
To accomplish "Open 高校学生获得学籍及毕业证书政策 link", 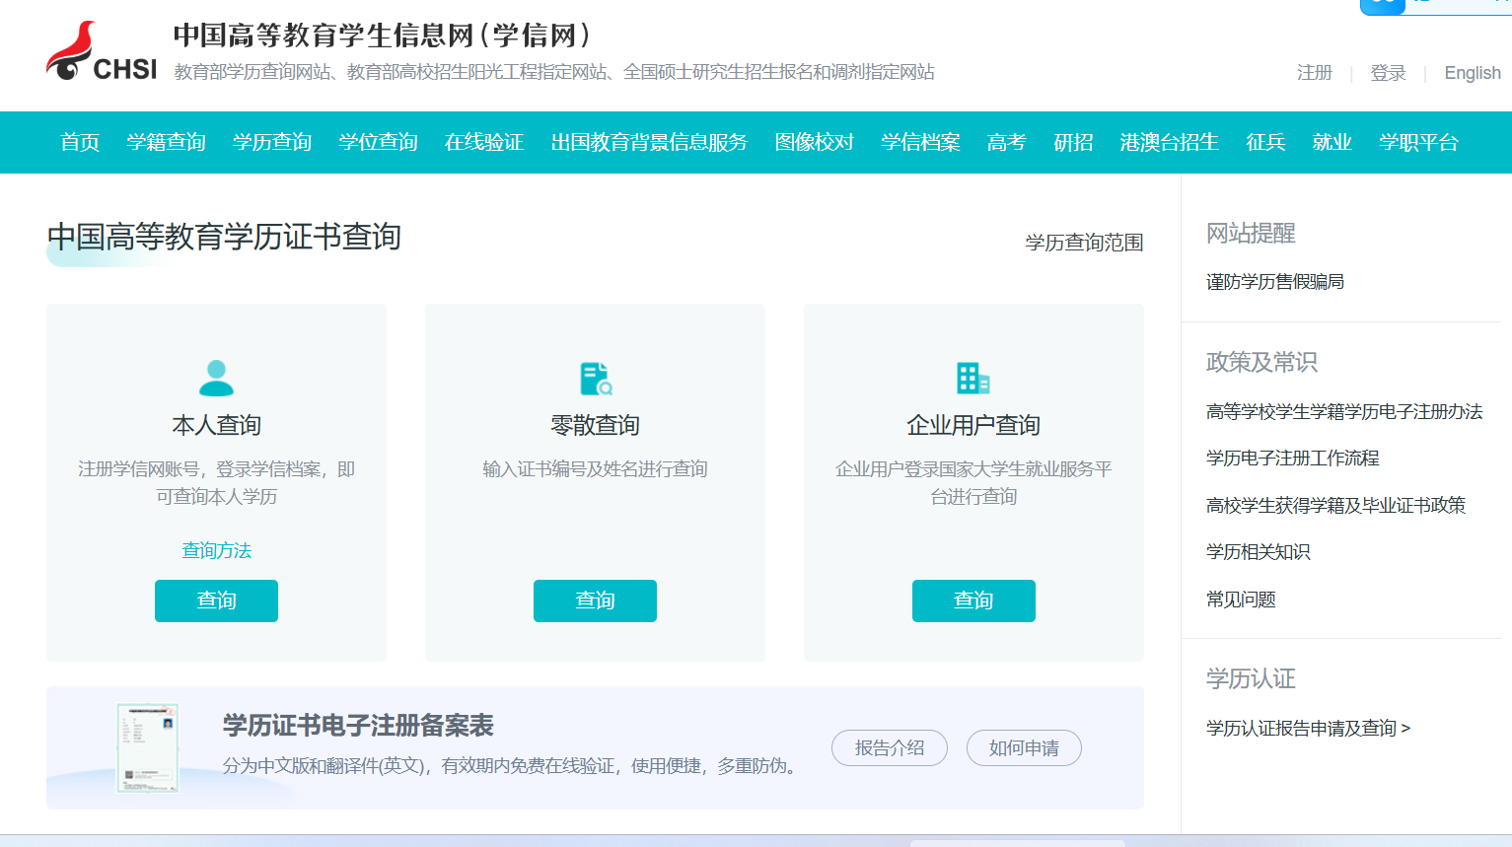I will coord(1335,505).
